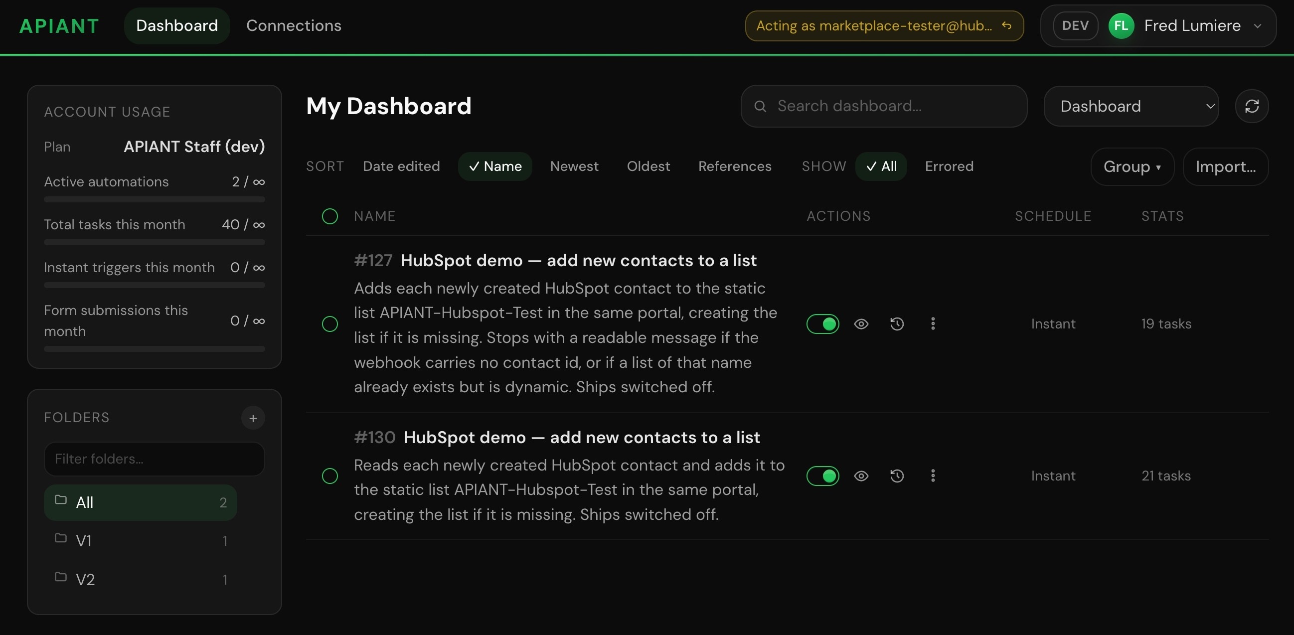
Task: View automation #127 with the eye icon
Action: coord(861,324)
